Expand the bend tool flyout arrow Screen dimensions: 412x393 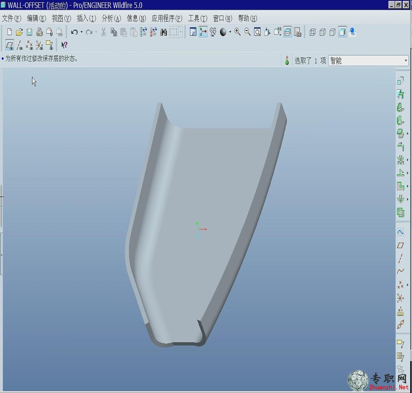coord(407,160)
